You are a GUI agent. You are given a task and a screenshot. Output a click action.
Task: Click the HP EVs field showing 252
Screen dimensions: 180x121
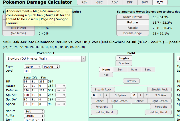pyautogui.click(x=43, y=82)
